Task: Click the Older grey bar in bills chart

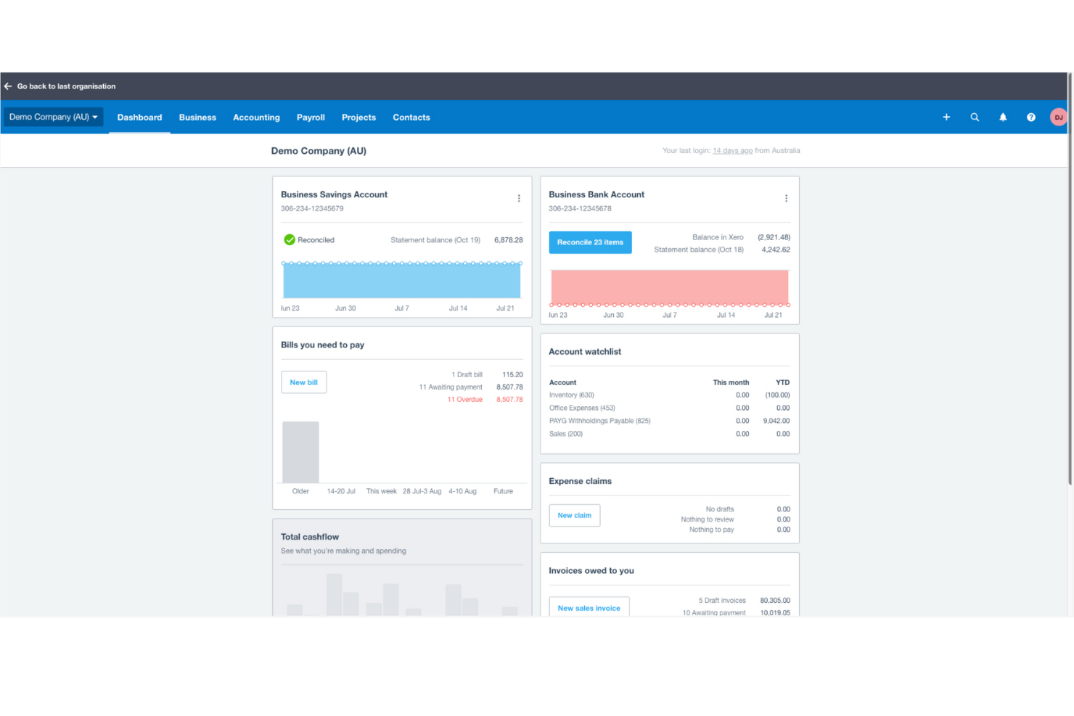Action: (300, 452)
